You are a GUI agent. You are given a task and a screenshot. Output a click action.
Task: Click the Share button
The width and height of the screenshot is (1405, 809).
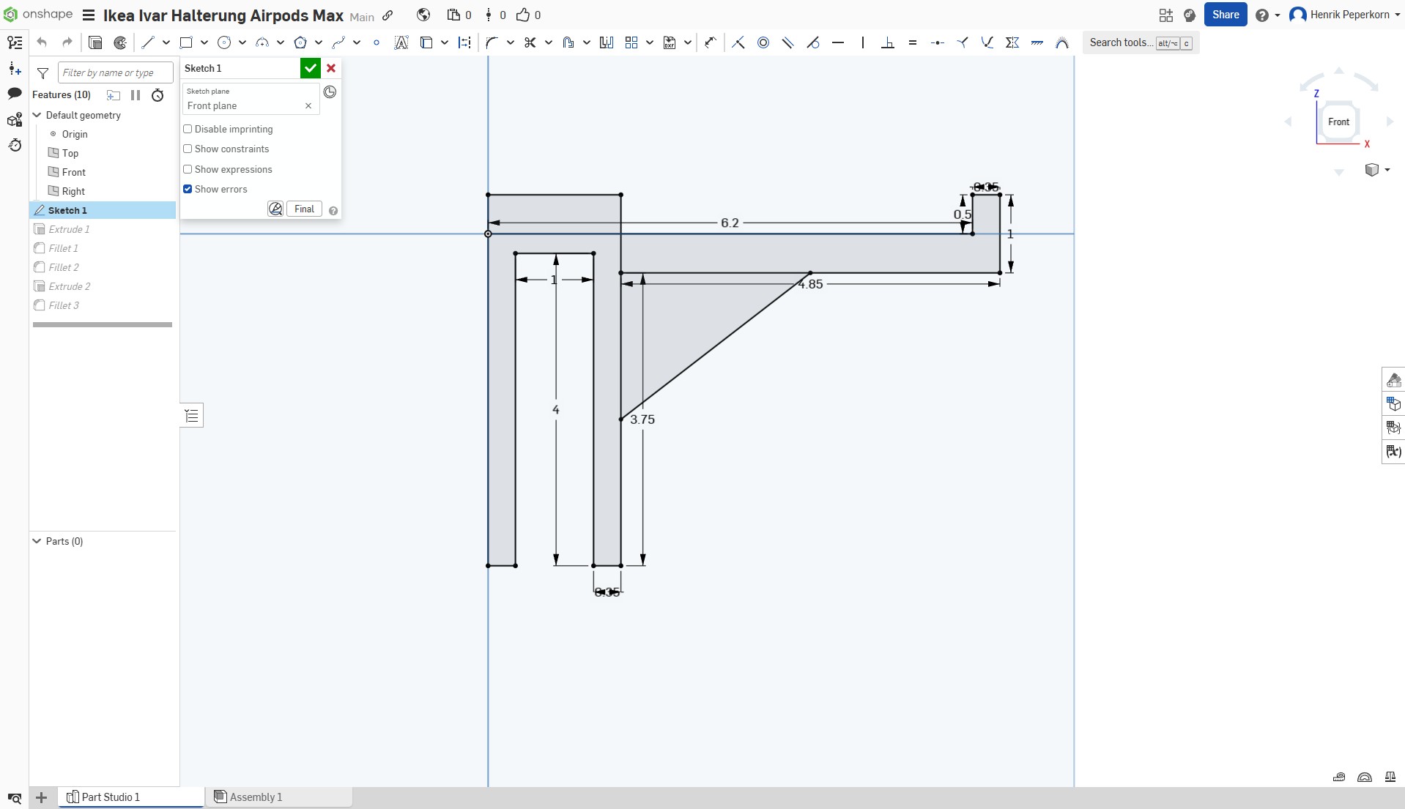click(x=1225, y=15)
